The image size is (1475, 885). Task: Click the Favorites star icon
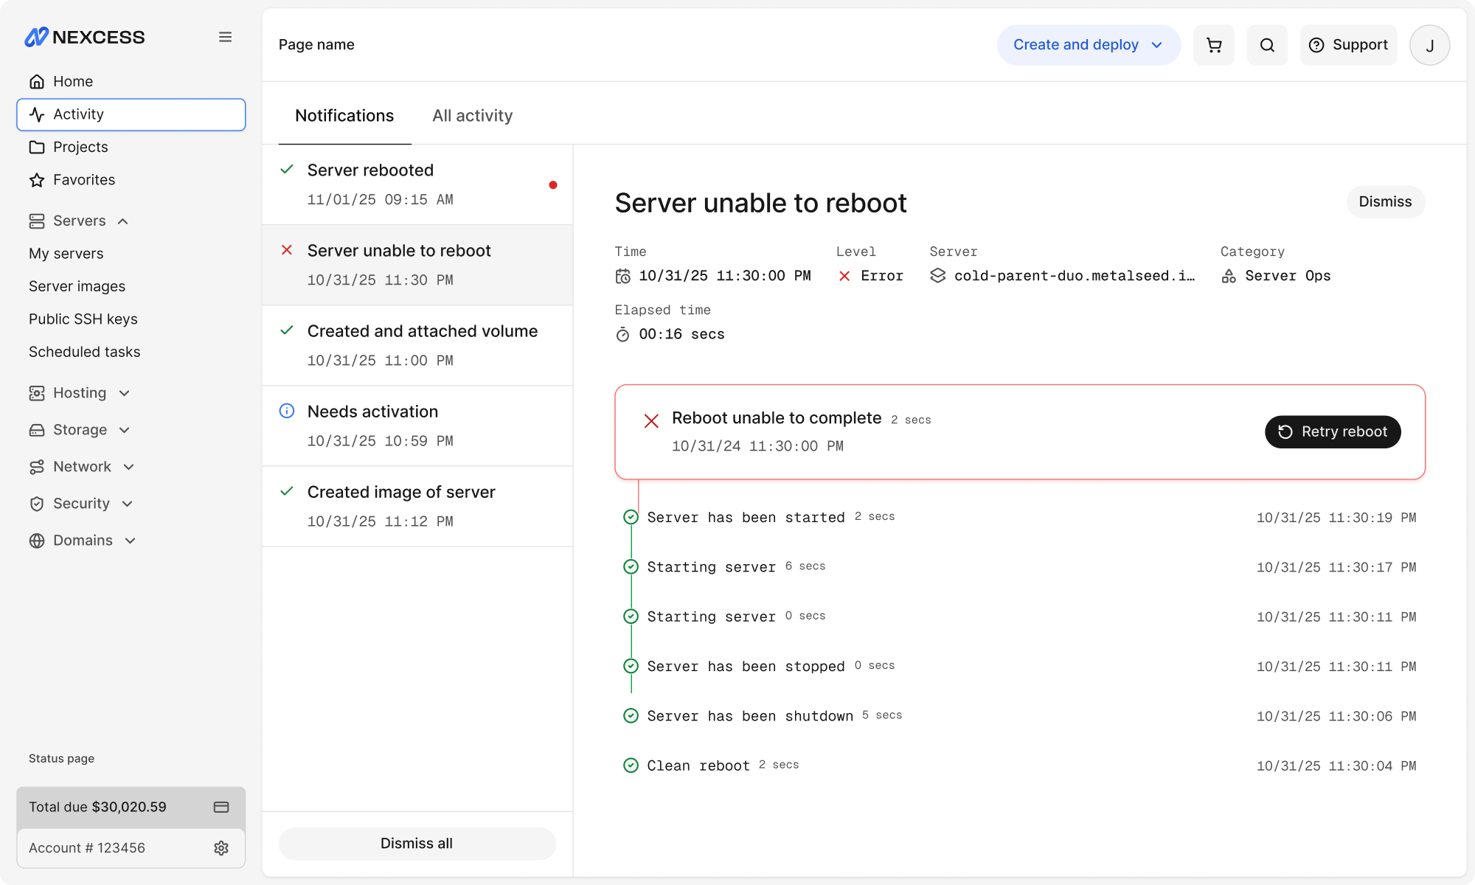coord(37,180)
